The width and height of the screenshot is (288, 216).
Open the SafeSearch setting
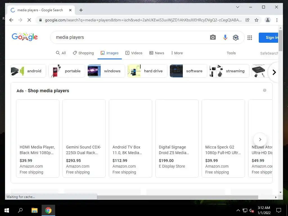269,53
